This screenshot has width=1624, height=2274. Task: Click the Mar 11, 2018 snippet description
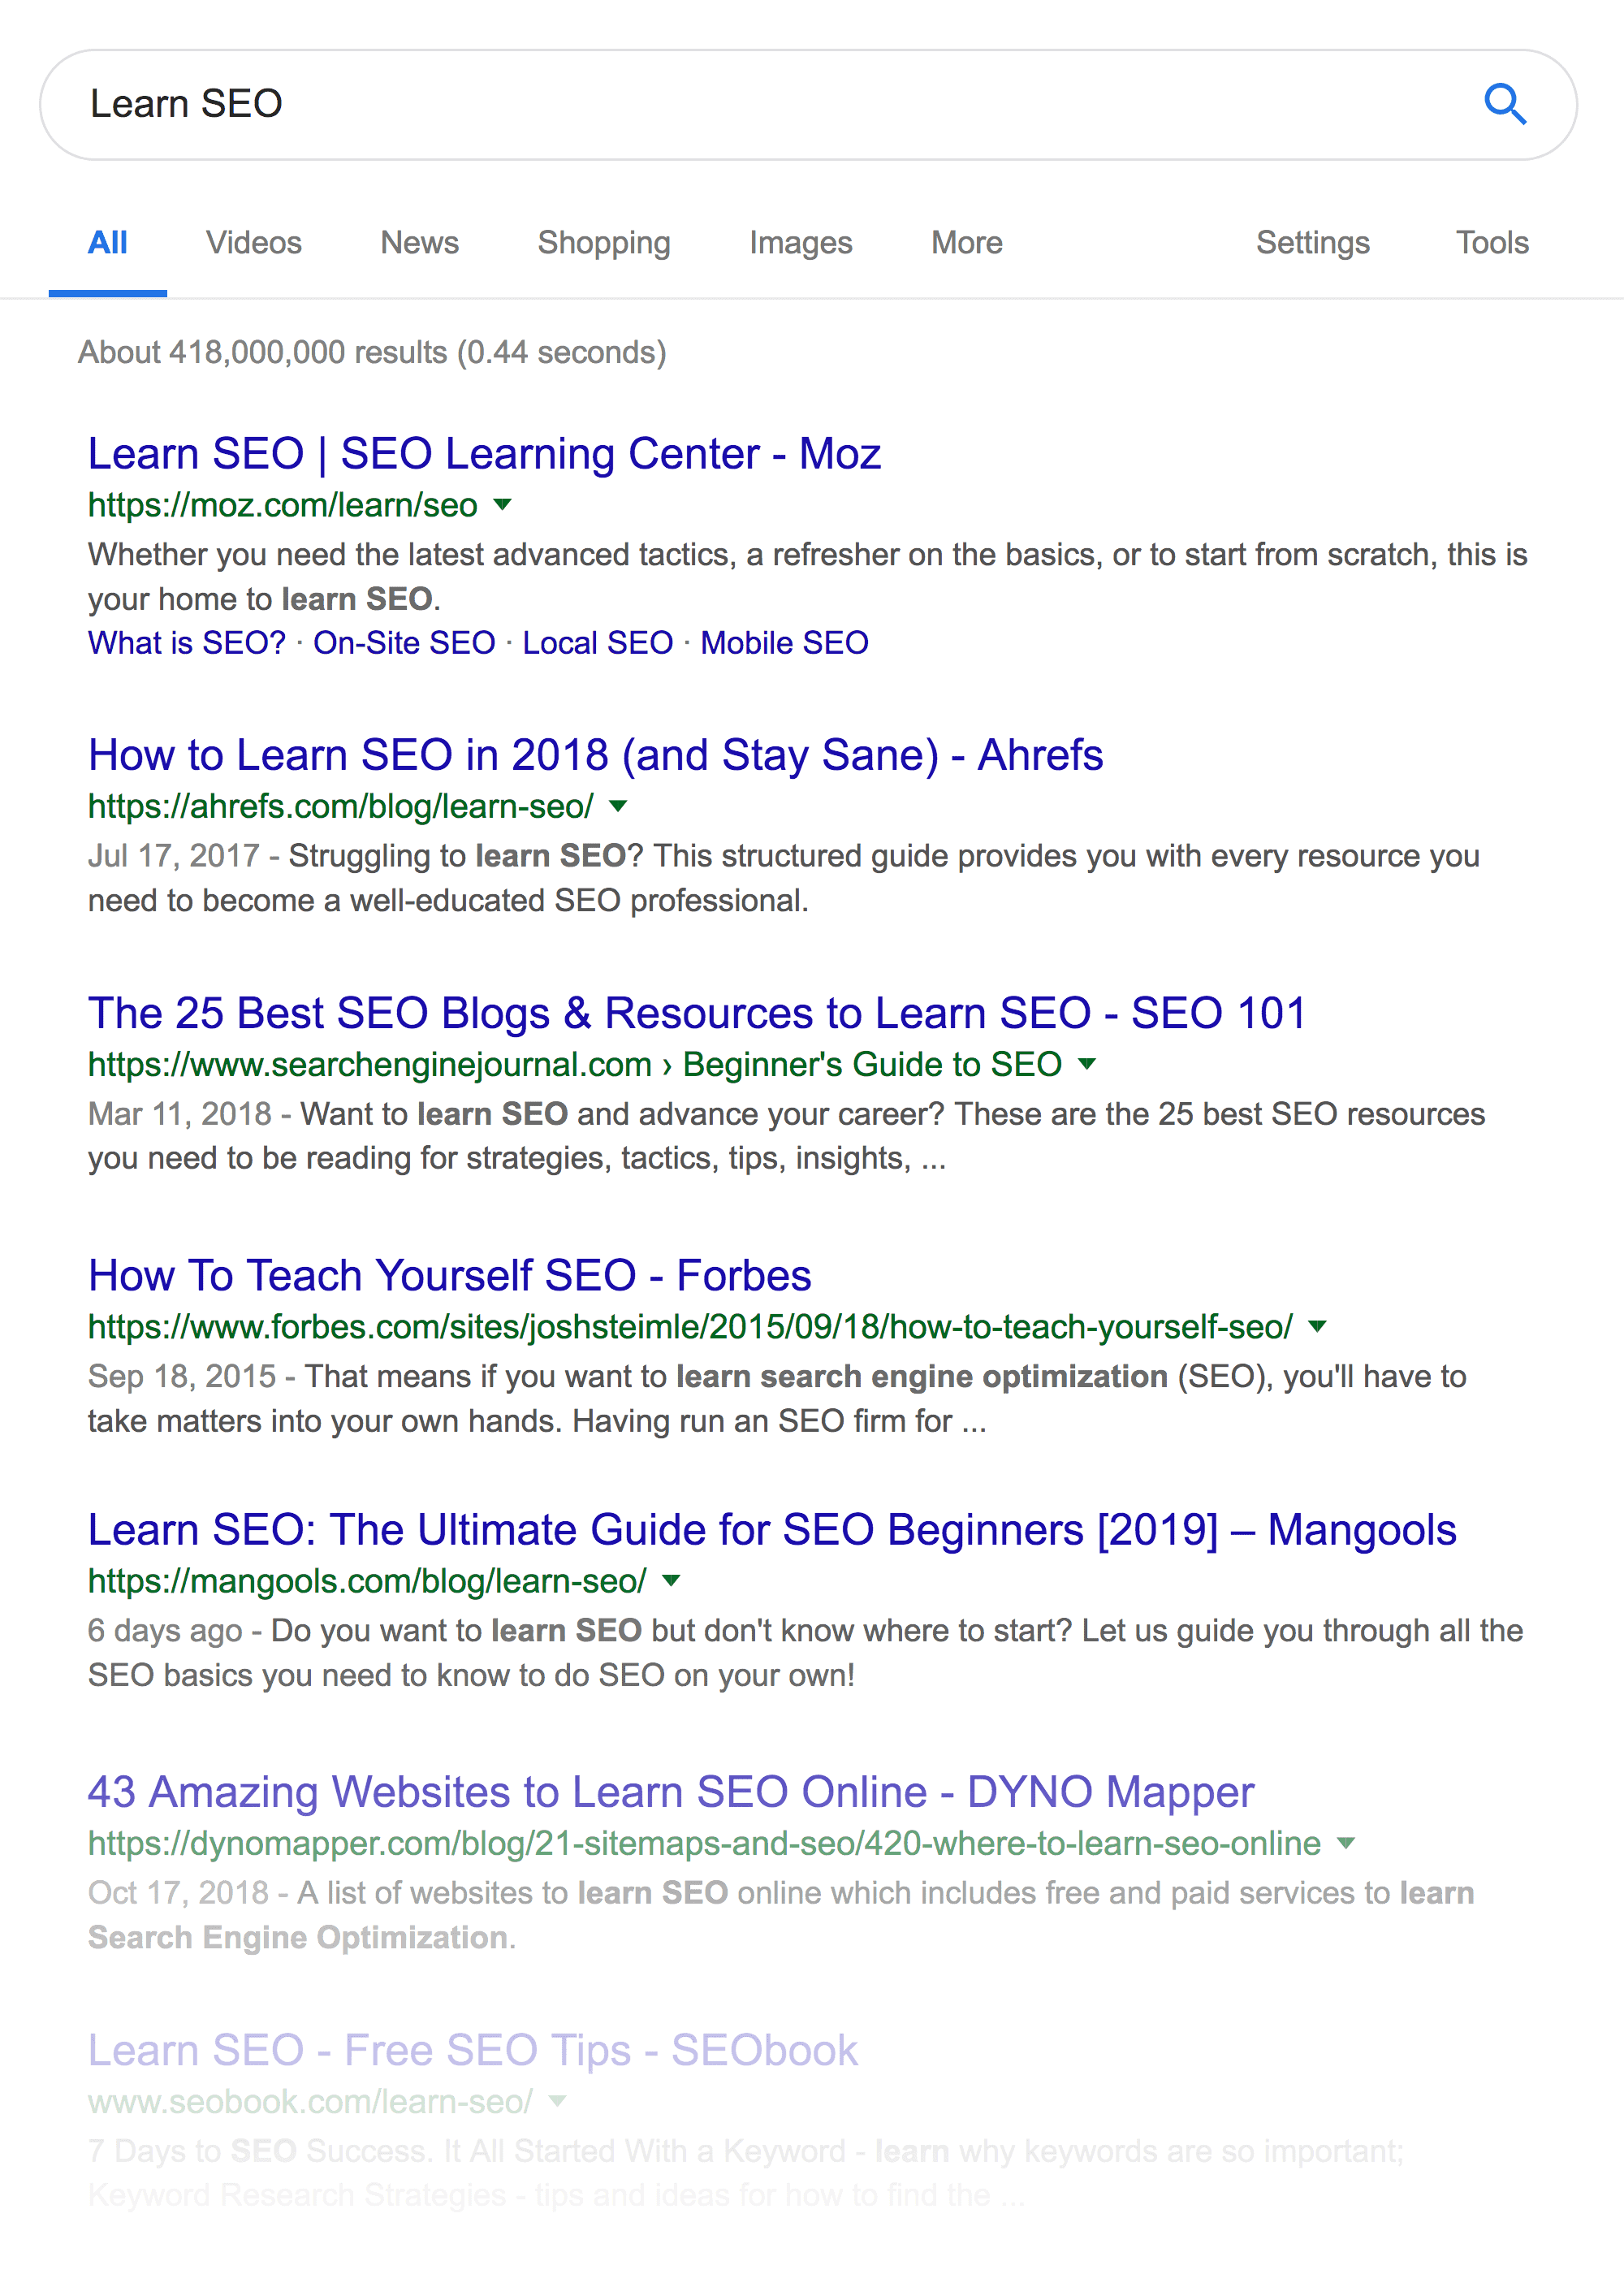[787, 1136]
